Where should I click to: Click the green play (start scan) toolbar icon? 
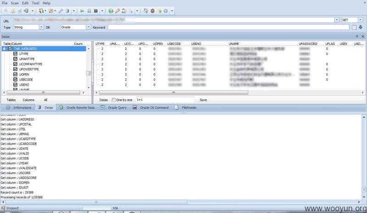tap(82, 11)
